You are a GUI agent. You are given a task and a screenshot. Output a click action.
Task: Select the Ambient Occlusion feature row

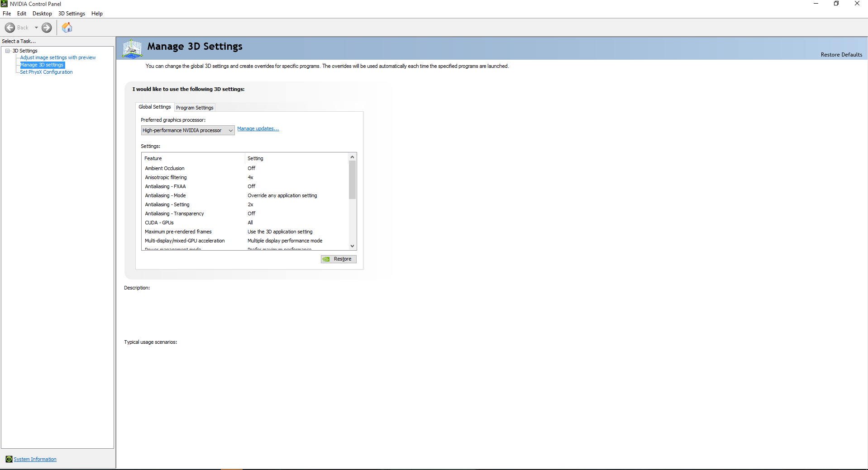[x=245, y=168]
